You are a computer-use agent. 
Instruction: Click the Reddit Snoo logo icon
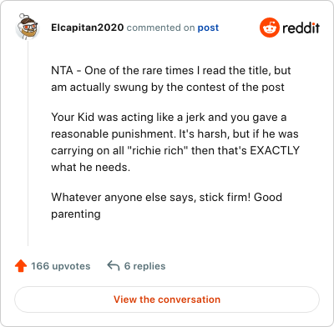(270, 28)
